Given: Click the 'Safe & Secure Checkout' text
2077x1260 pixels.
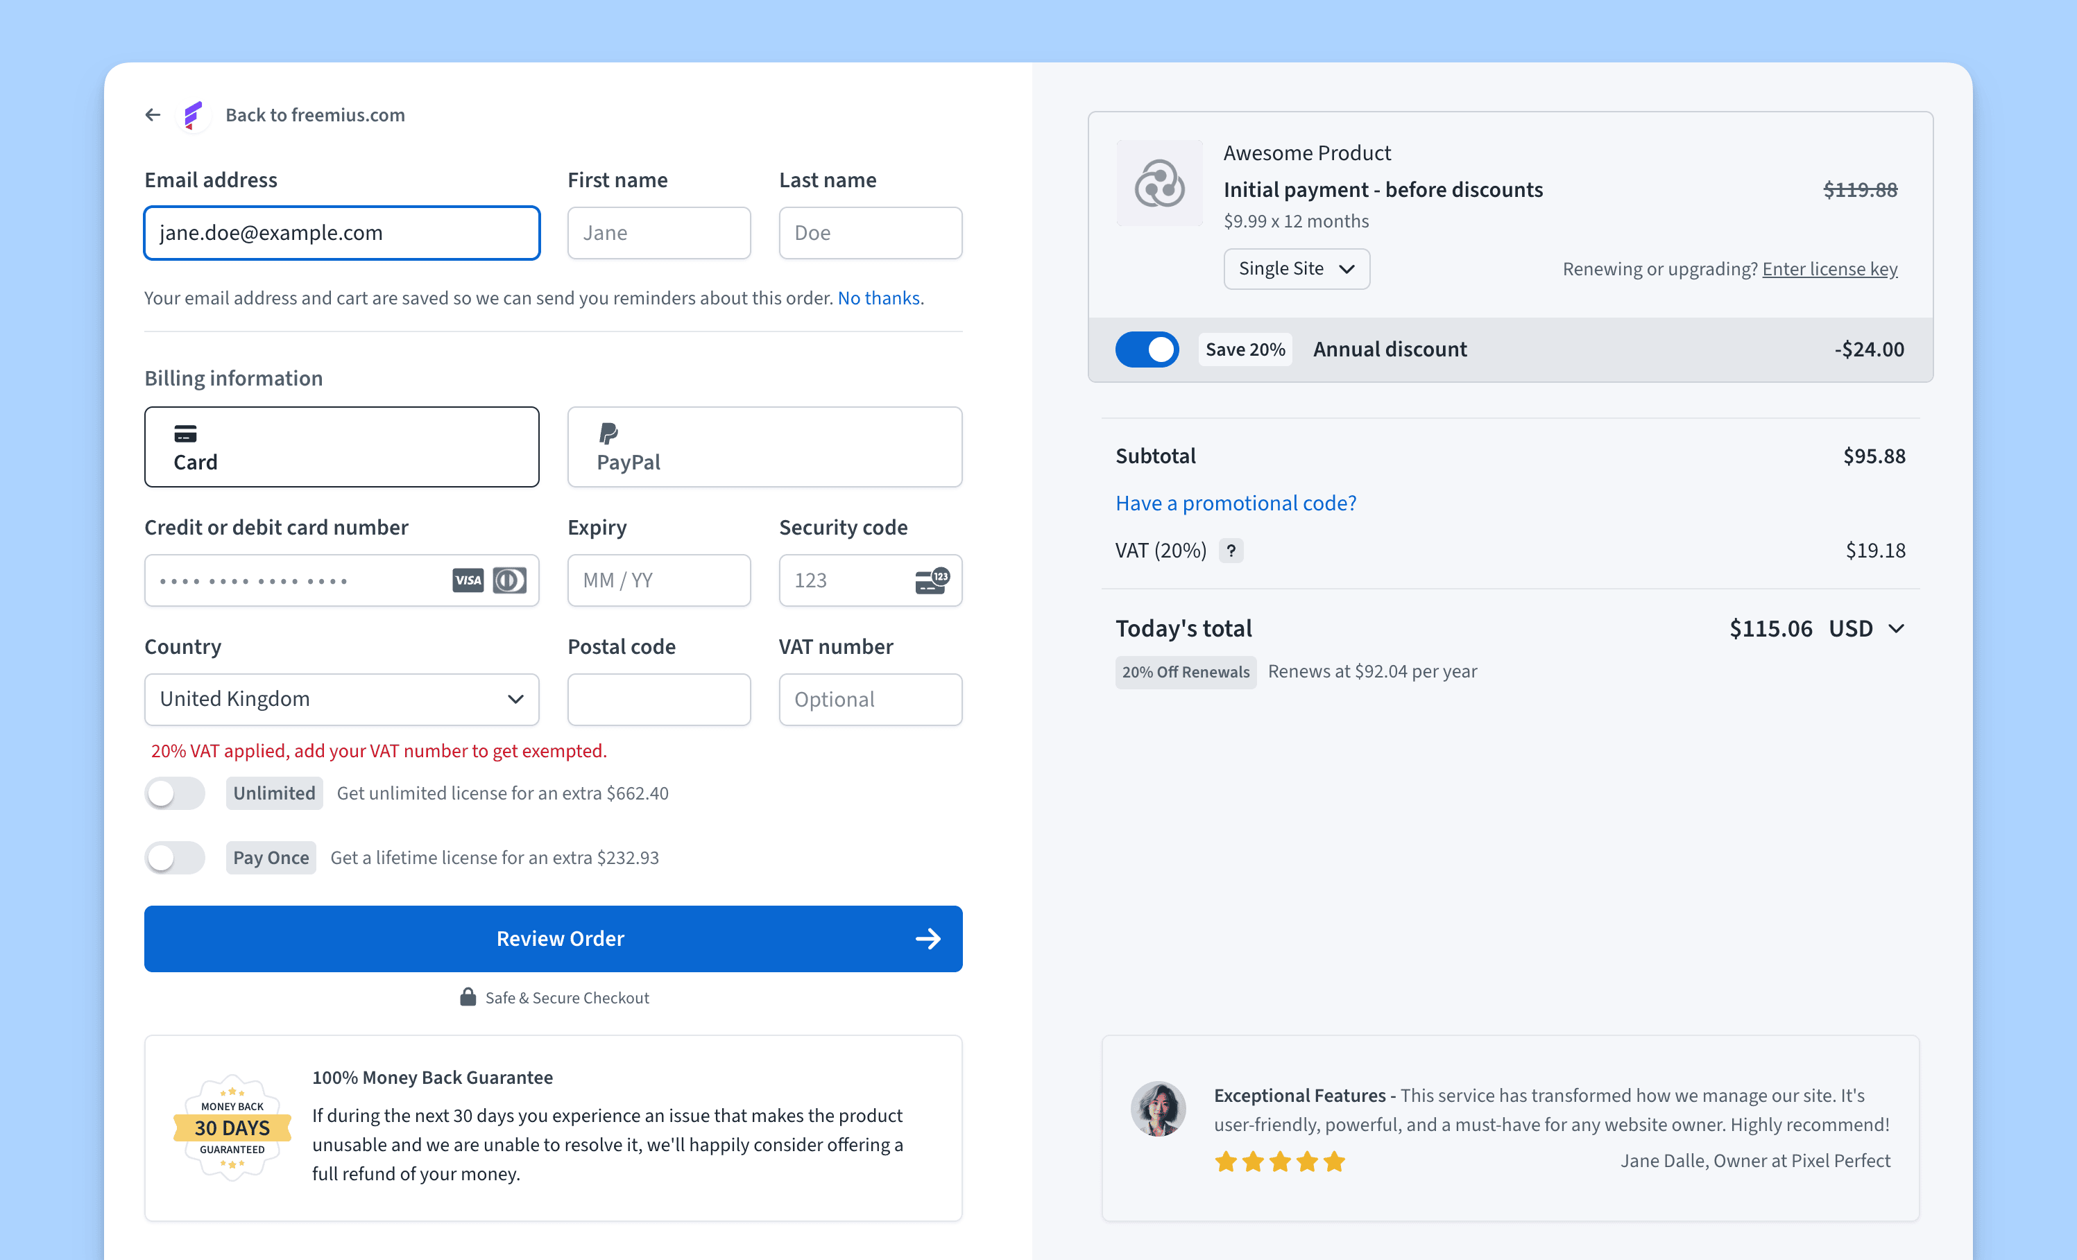Looking at the screenshot, I should tap(567, 998).
